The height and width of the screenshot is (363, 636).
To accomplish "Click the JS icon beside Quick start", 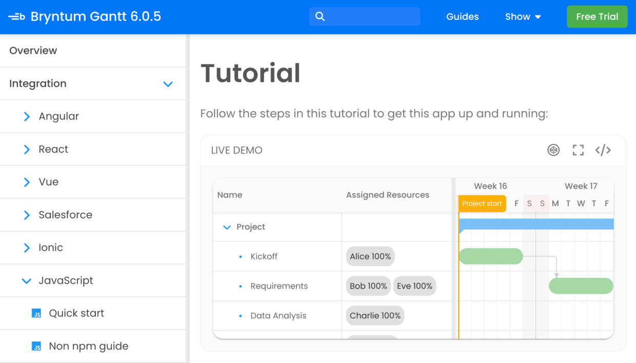I will click(36, 313).
